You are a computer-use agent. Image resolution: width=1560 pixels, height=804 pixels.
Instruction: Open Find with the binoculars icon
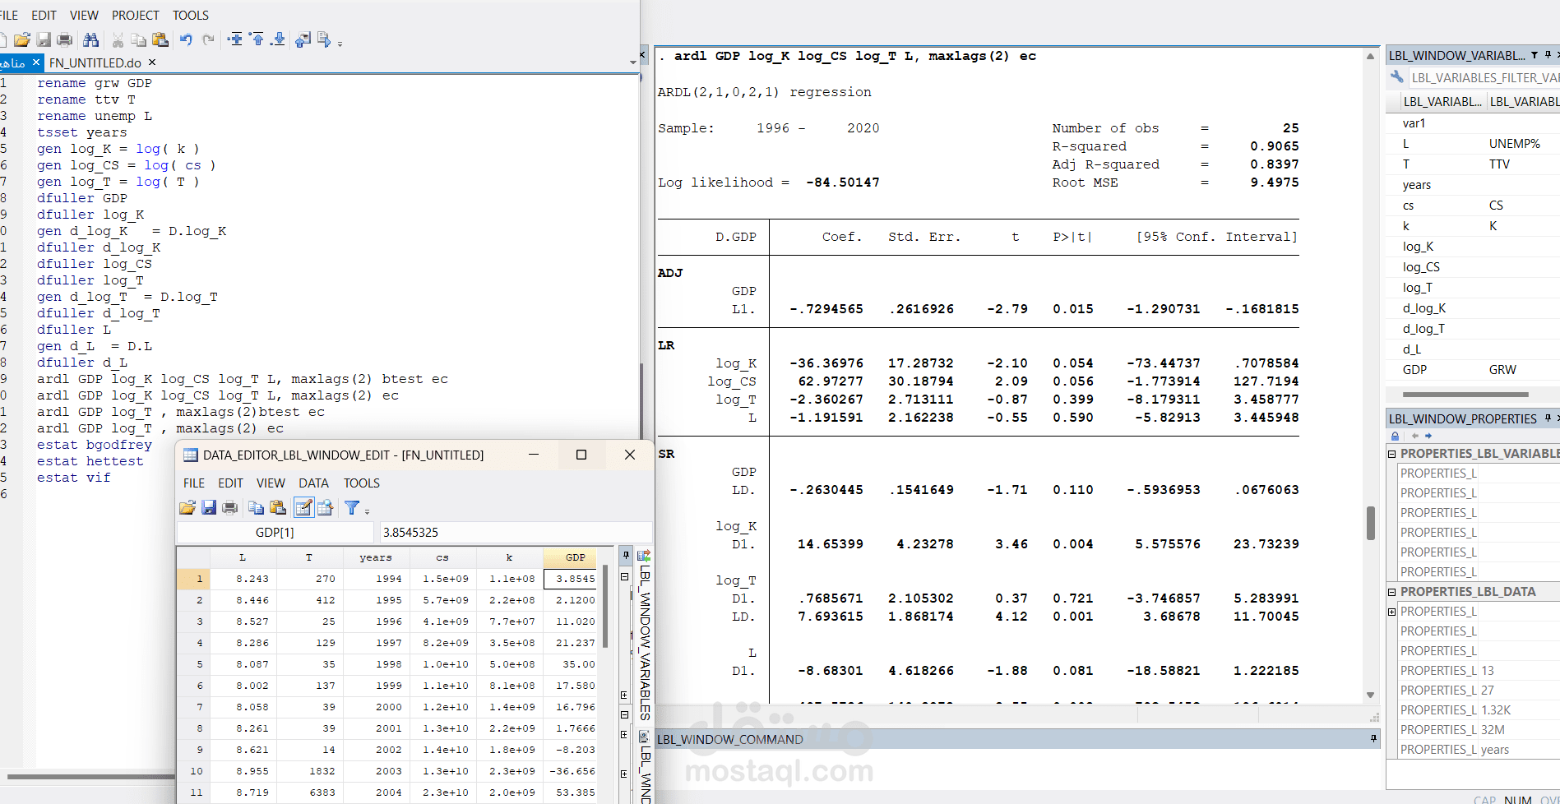(91, 39)
